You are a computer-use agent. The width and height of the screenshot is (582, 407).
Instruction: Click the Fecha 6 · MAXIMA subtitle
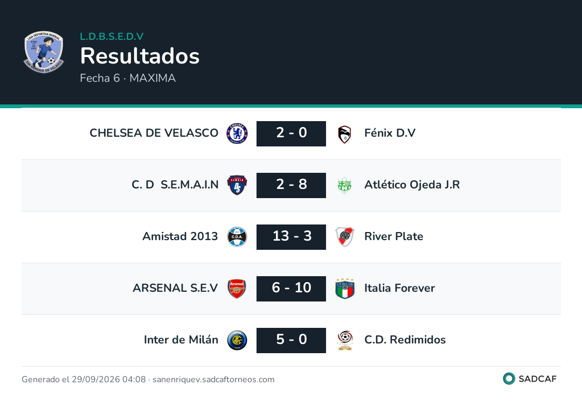[128, 78]
